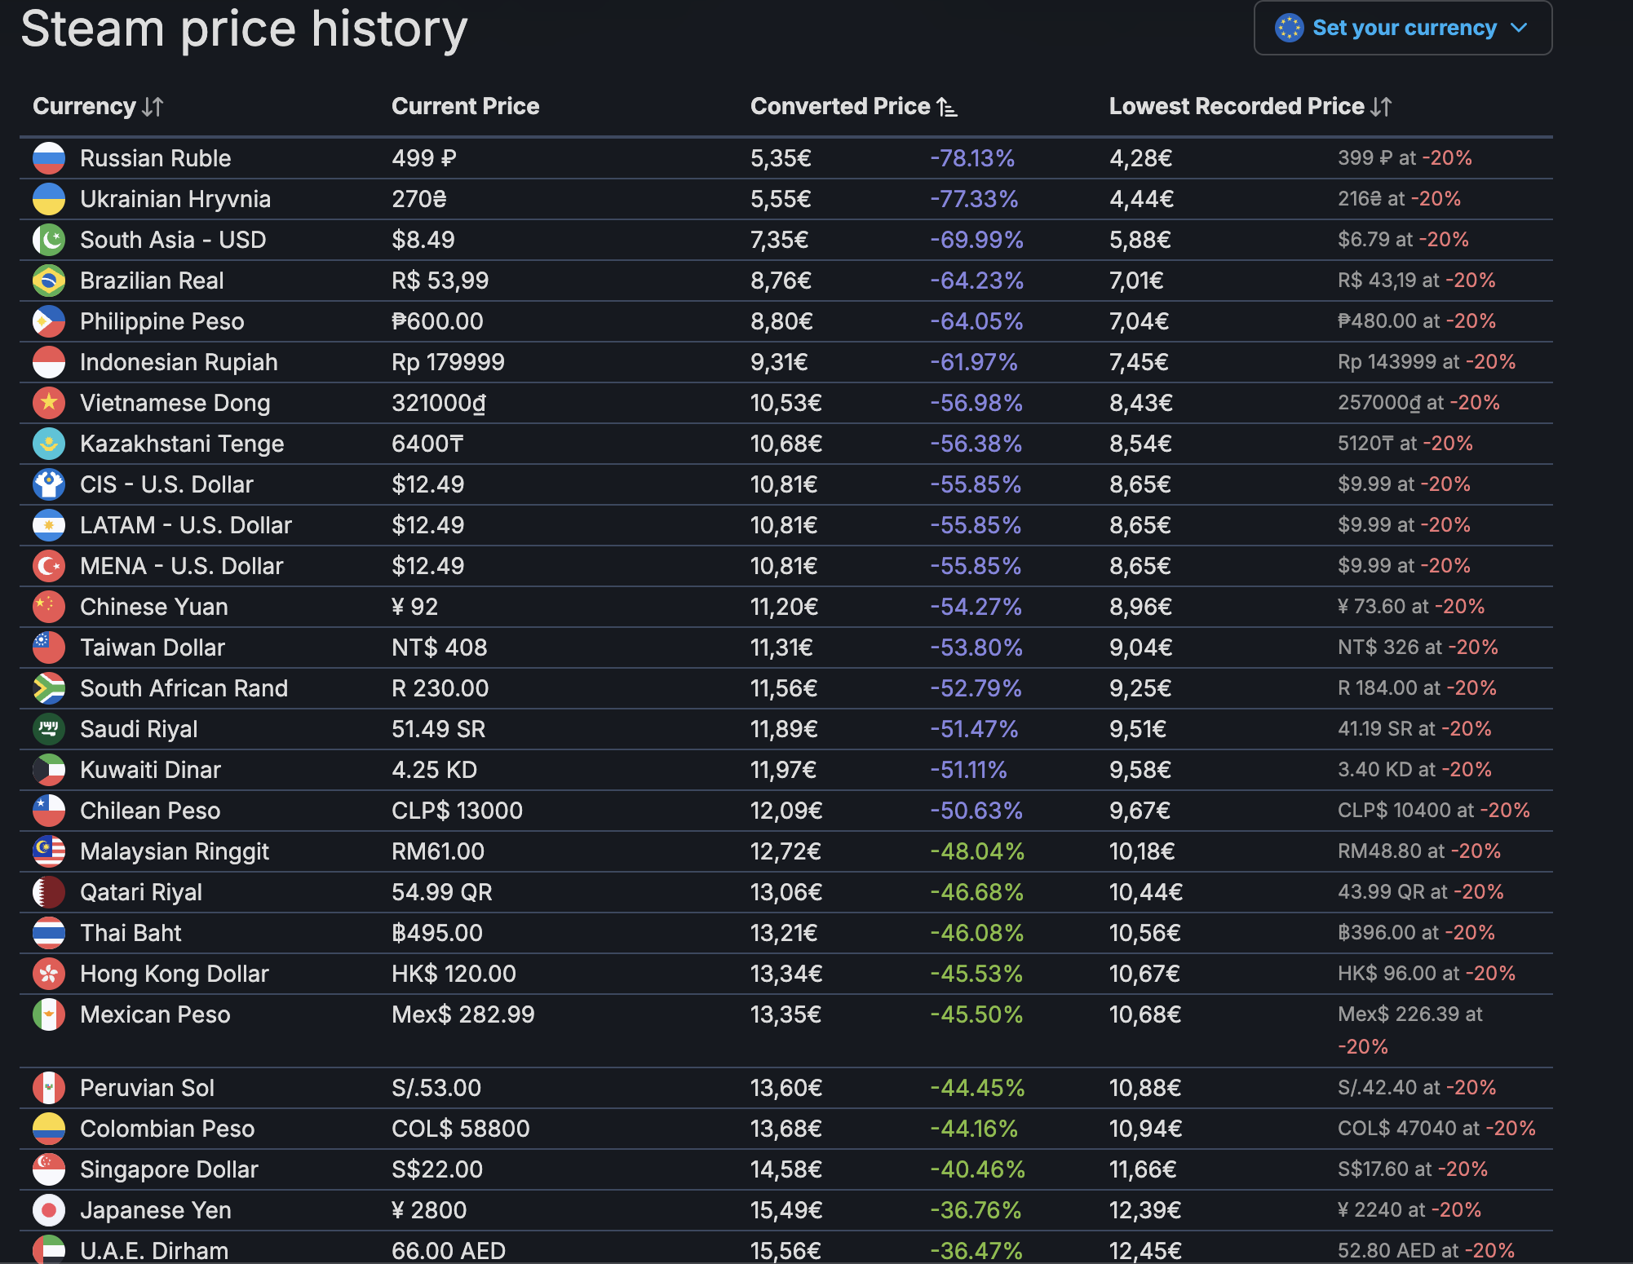Click the Hong Kong Dollar flag icon

pyautogui.click(x=49, y=974)
